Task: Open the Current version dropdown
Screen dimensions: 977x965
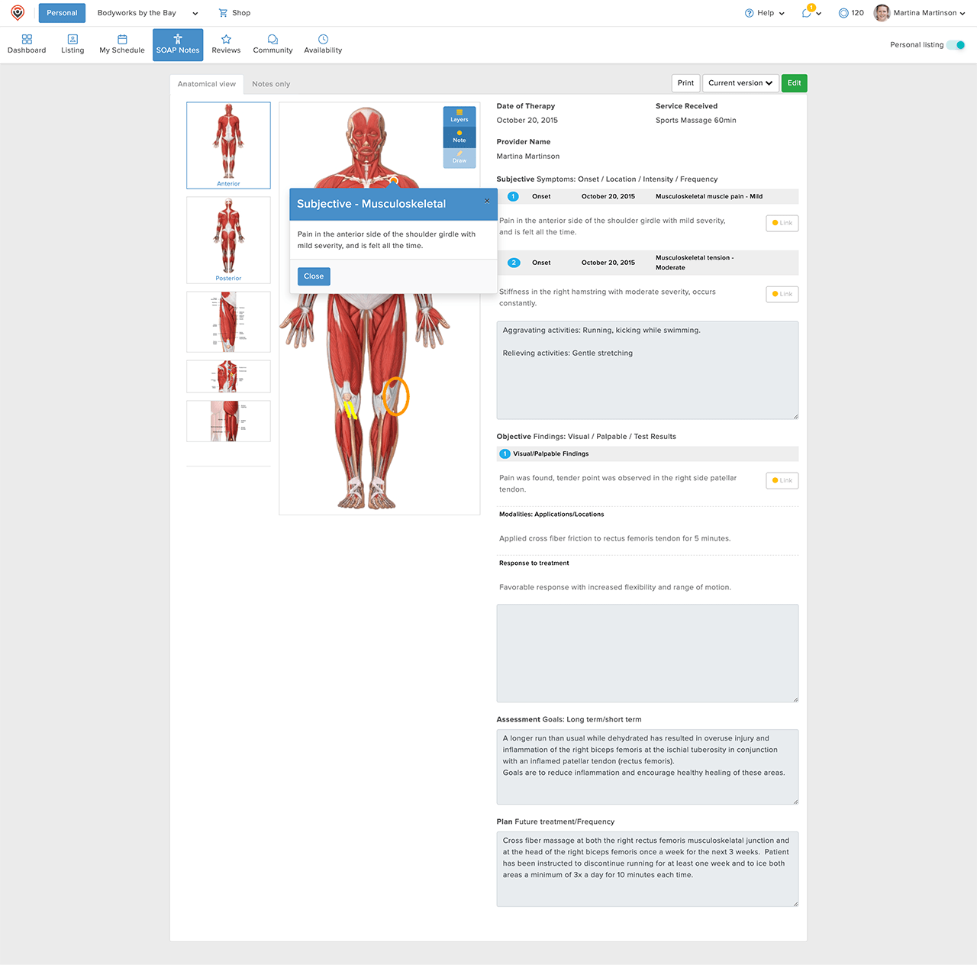Action: pyautogui.click(x=740, y=83)
